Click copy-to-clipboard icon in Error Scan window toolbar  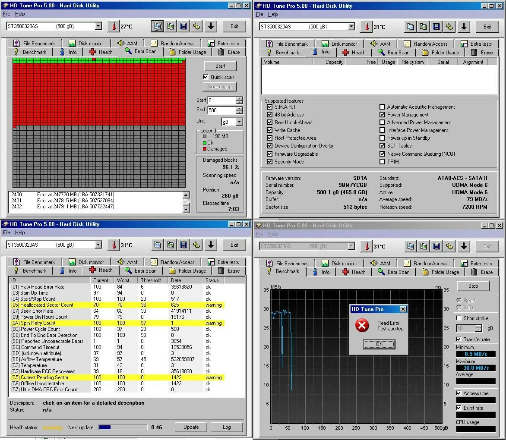(x=157, y=26)
